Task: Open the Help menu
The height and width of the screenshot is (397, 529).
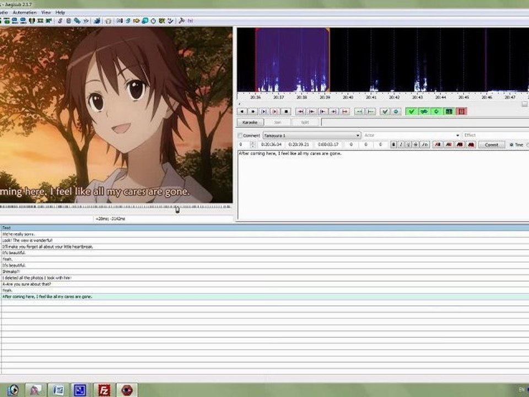Action: [60, 13]
